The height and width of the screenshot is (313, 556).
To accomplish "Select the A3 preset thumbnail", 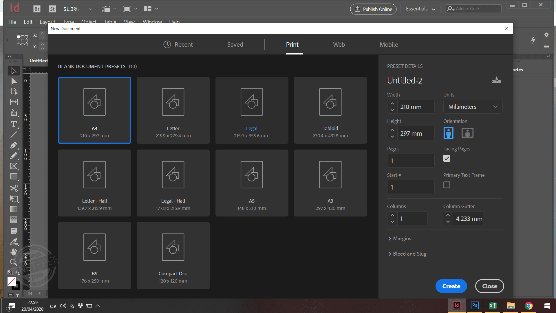I will (330, 183).
